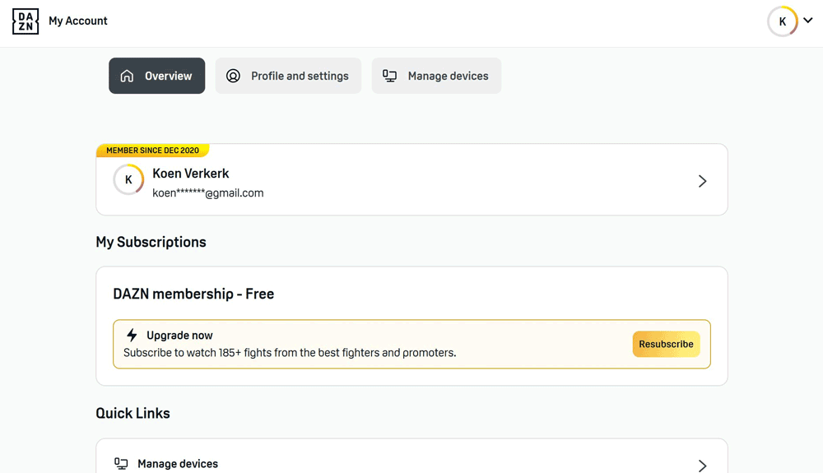823x473 pixels.
Task: Click the 'DAZN membership - Free' heading
Action: pos(193,294)
